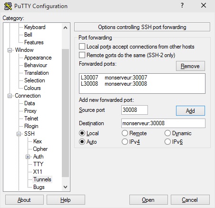This screenshot has width=215, height=208.
Task: Open the Behaviour category
Action: point(36,65)
